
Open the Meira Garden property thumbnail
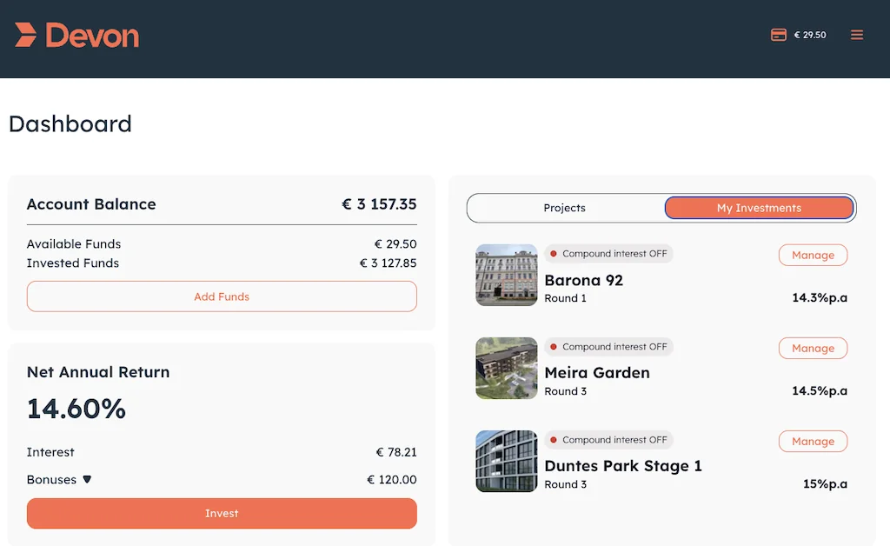pos(506,368)
